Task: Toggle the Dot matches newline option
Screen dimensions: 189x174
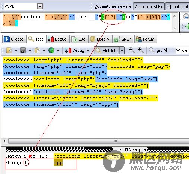Action: coord(113,6)
